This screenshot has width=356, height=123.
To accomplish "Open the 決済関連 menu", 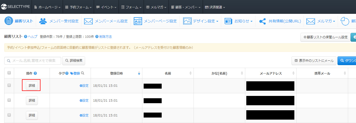I will pos(215,7).
